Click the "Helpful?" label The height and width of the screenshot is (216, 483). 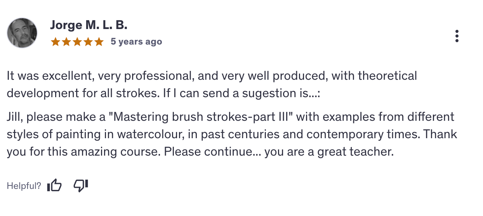[24, 186]
